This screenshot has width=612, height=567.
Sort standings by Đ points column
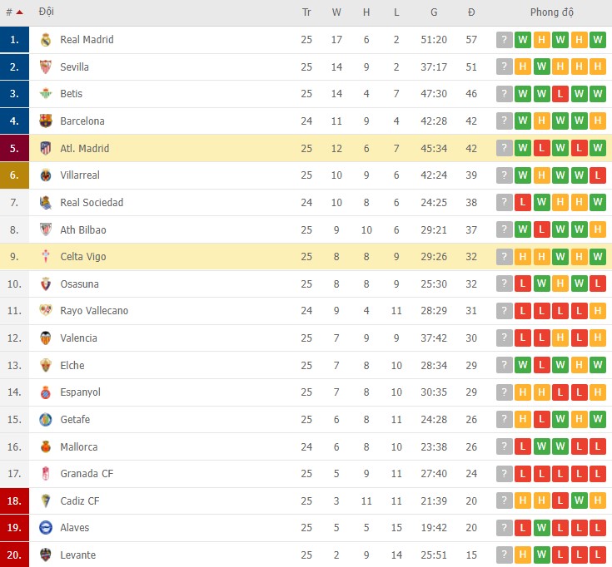(471, 12)
